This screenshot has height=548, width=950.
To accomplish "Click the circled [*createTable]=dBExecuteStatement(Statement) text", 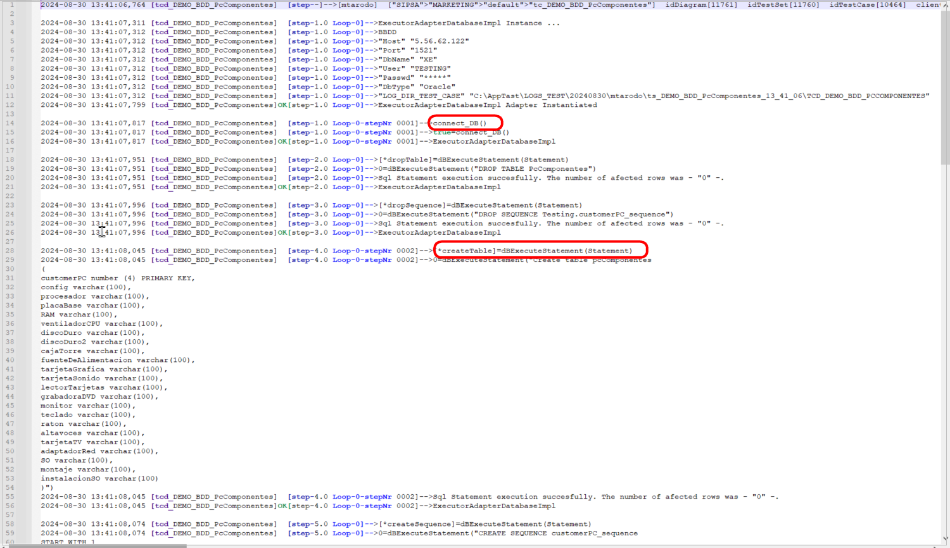I will click(x=535, y=251).
